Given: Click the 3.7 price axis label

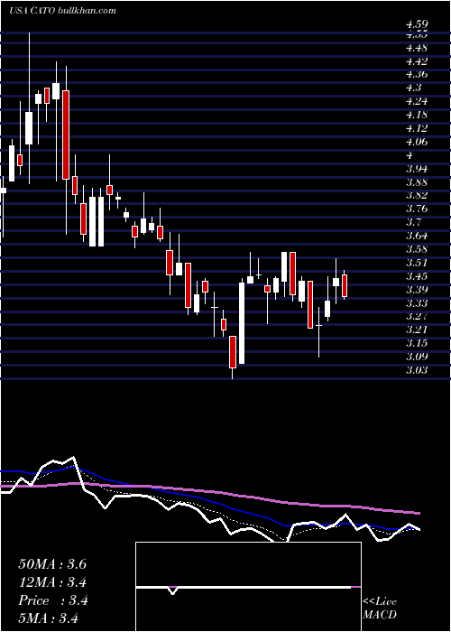Looking at the screenshot, I should coord(413,222).
